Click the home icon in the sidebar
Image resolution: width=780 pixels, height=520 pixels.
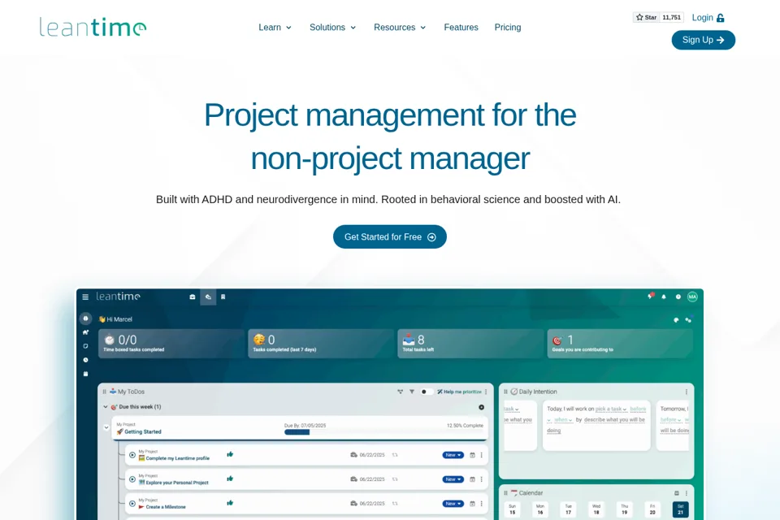85,332
